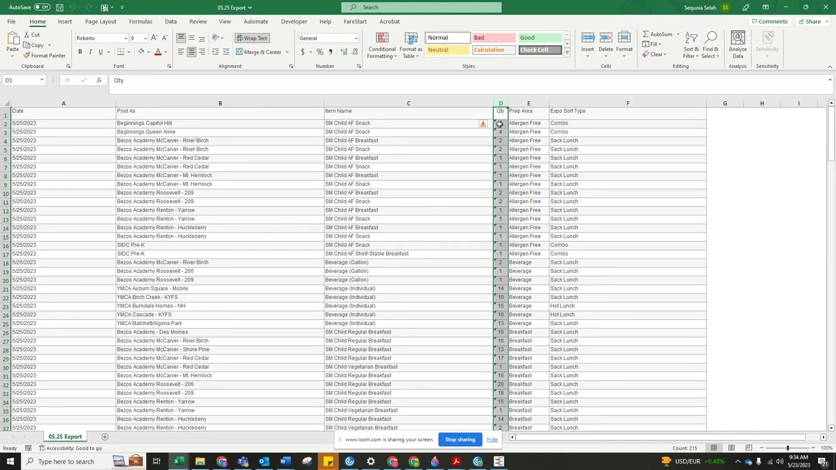The height and width of the screenshot is (470, 836).
Task: Click Merge & Center
Action: pos(259,52)
